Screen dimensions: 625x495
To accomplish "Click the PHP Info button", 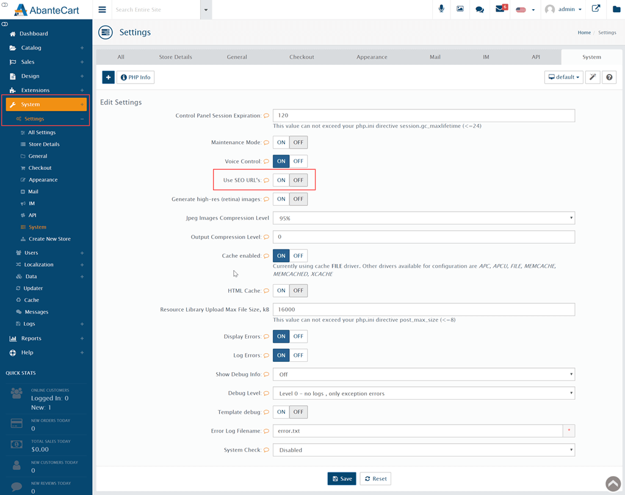I will point(135,78).
